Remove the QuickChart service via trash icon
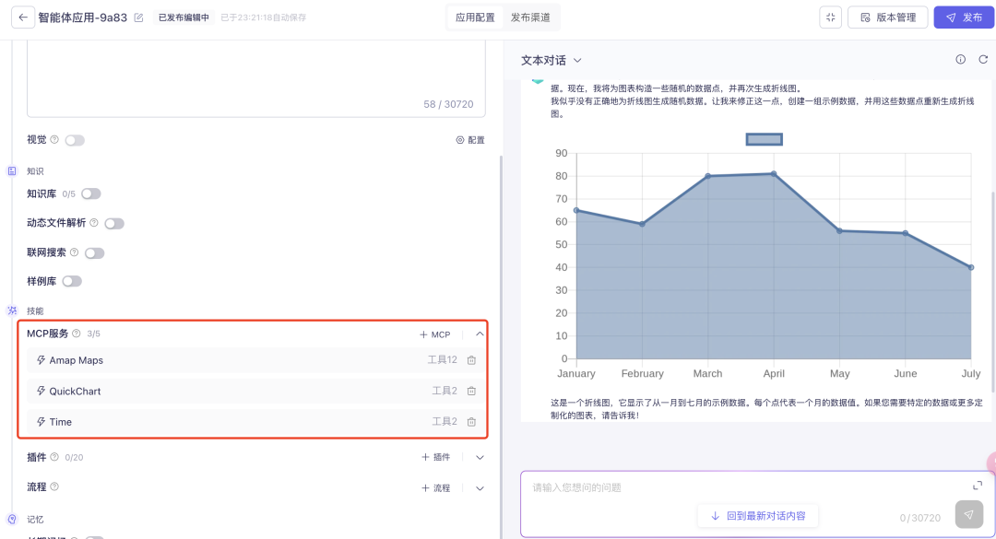This screenshot has height=539, width=996. click(x=471, y=392)
